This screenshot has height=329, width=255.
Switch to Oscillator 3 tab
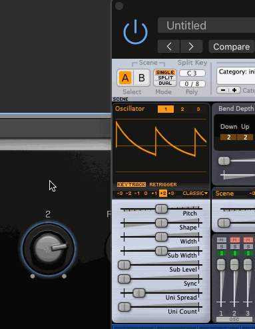(x=198, y=109)
